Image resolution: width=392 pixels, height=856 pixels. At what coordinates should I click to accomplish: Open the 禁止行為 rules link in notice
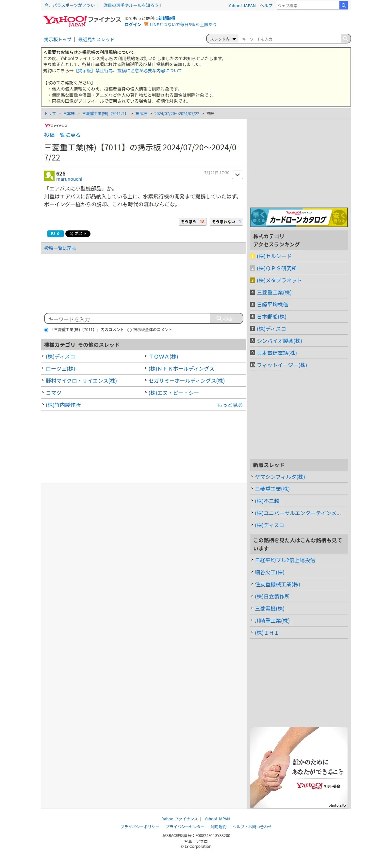(x=128, y=71)
